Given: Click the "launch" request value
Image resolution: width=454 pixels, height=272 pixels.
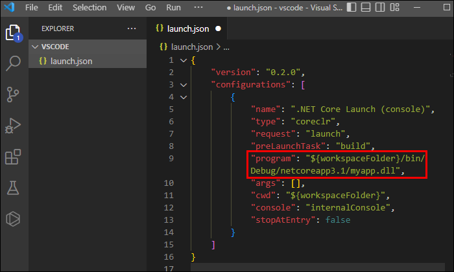Looking at the screenshot, I should 326,134.
